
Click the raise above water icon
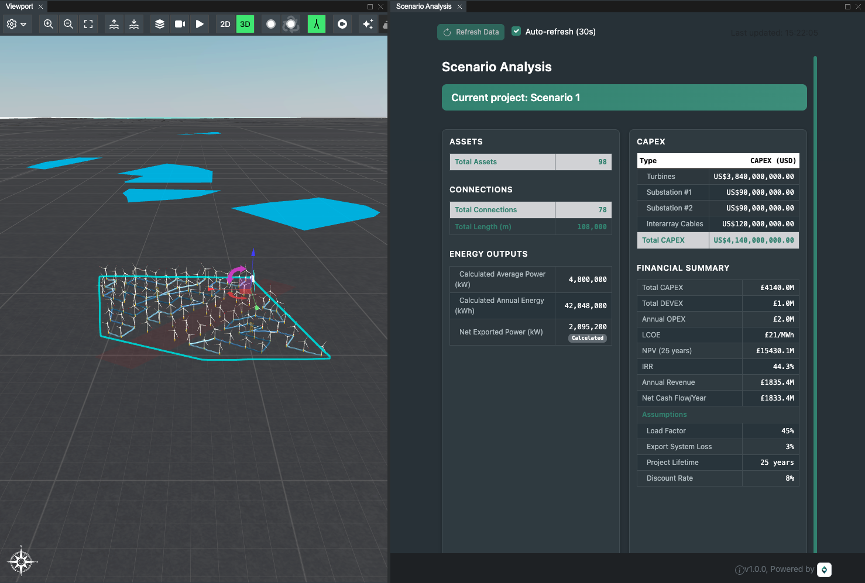[114, 24]
